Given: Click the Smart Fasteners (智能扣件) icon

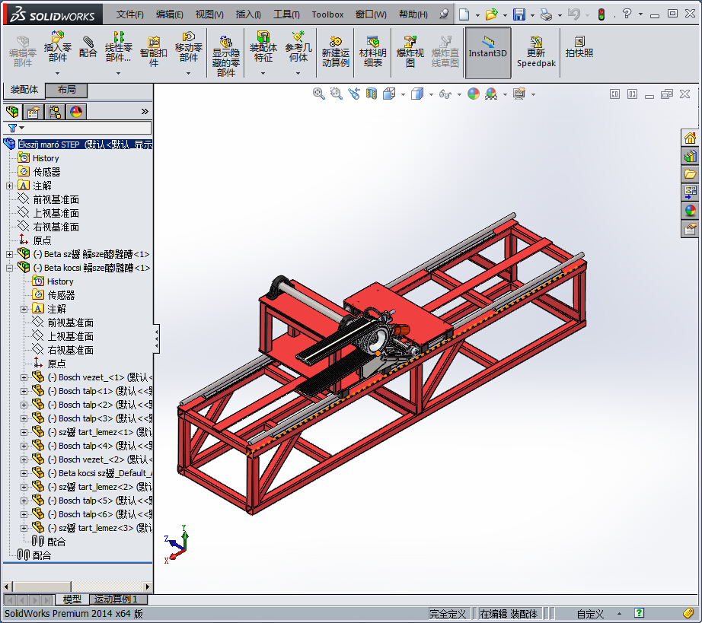Looking at the screenshot, I should [x=153, y=52].
